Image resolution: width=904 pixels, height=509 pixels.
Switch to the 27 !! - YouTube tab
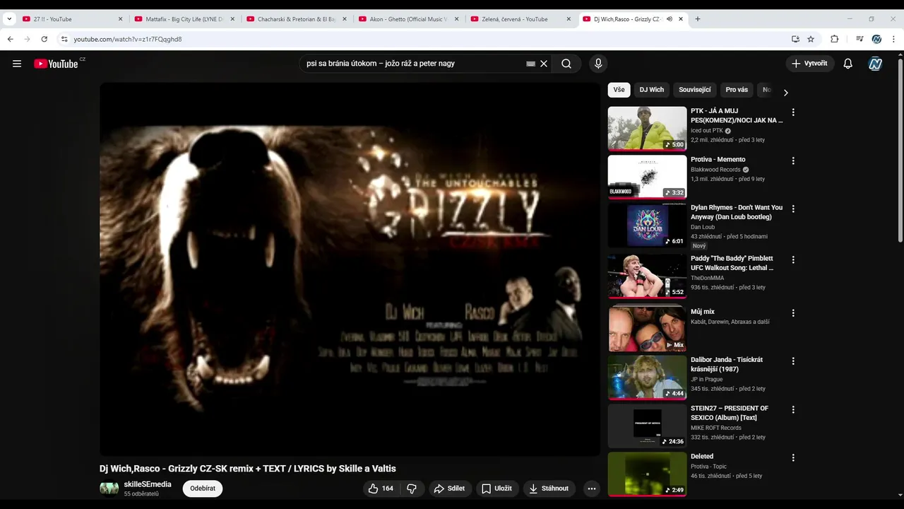(x=71, y=19)
